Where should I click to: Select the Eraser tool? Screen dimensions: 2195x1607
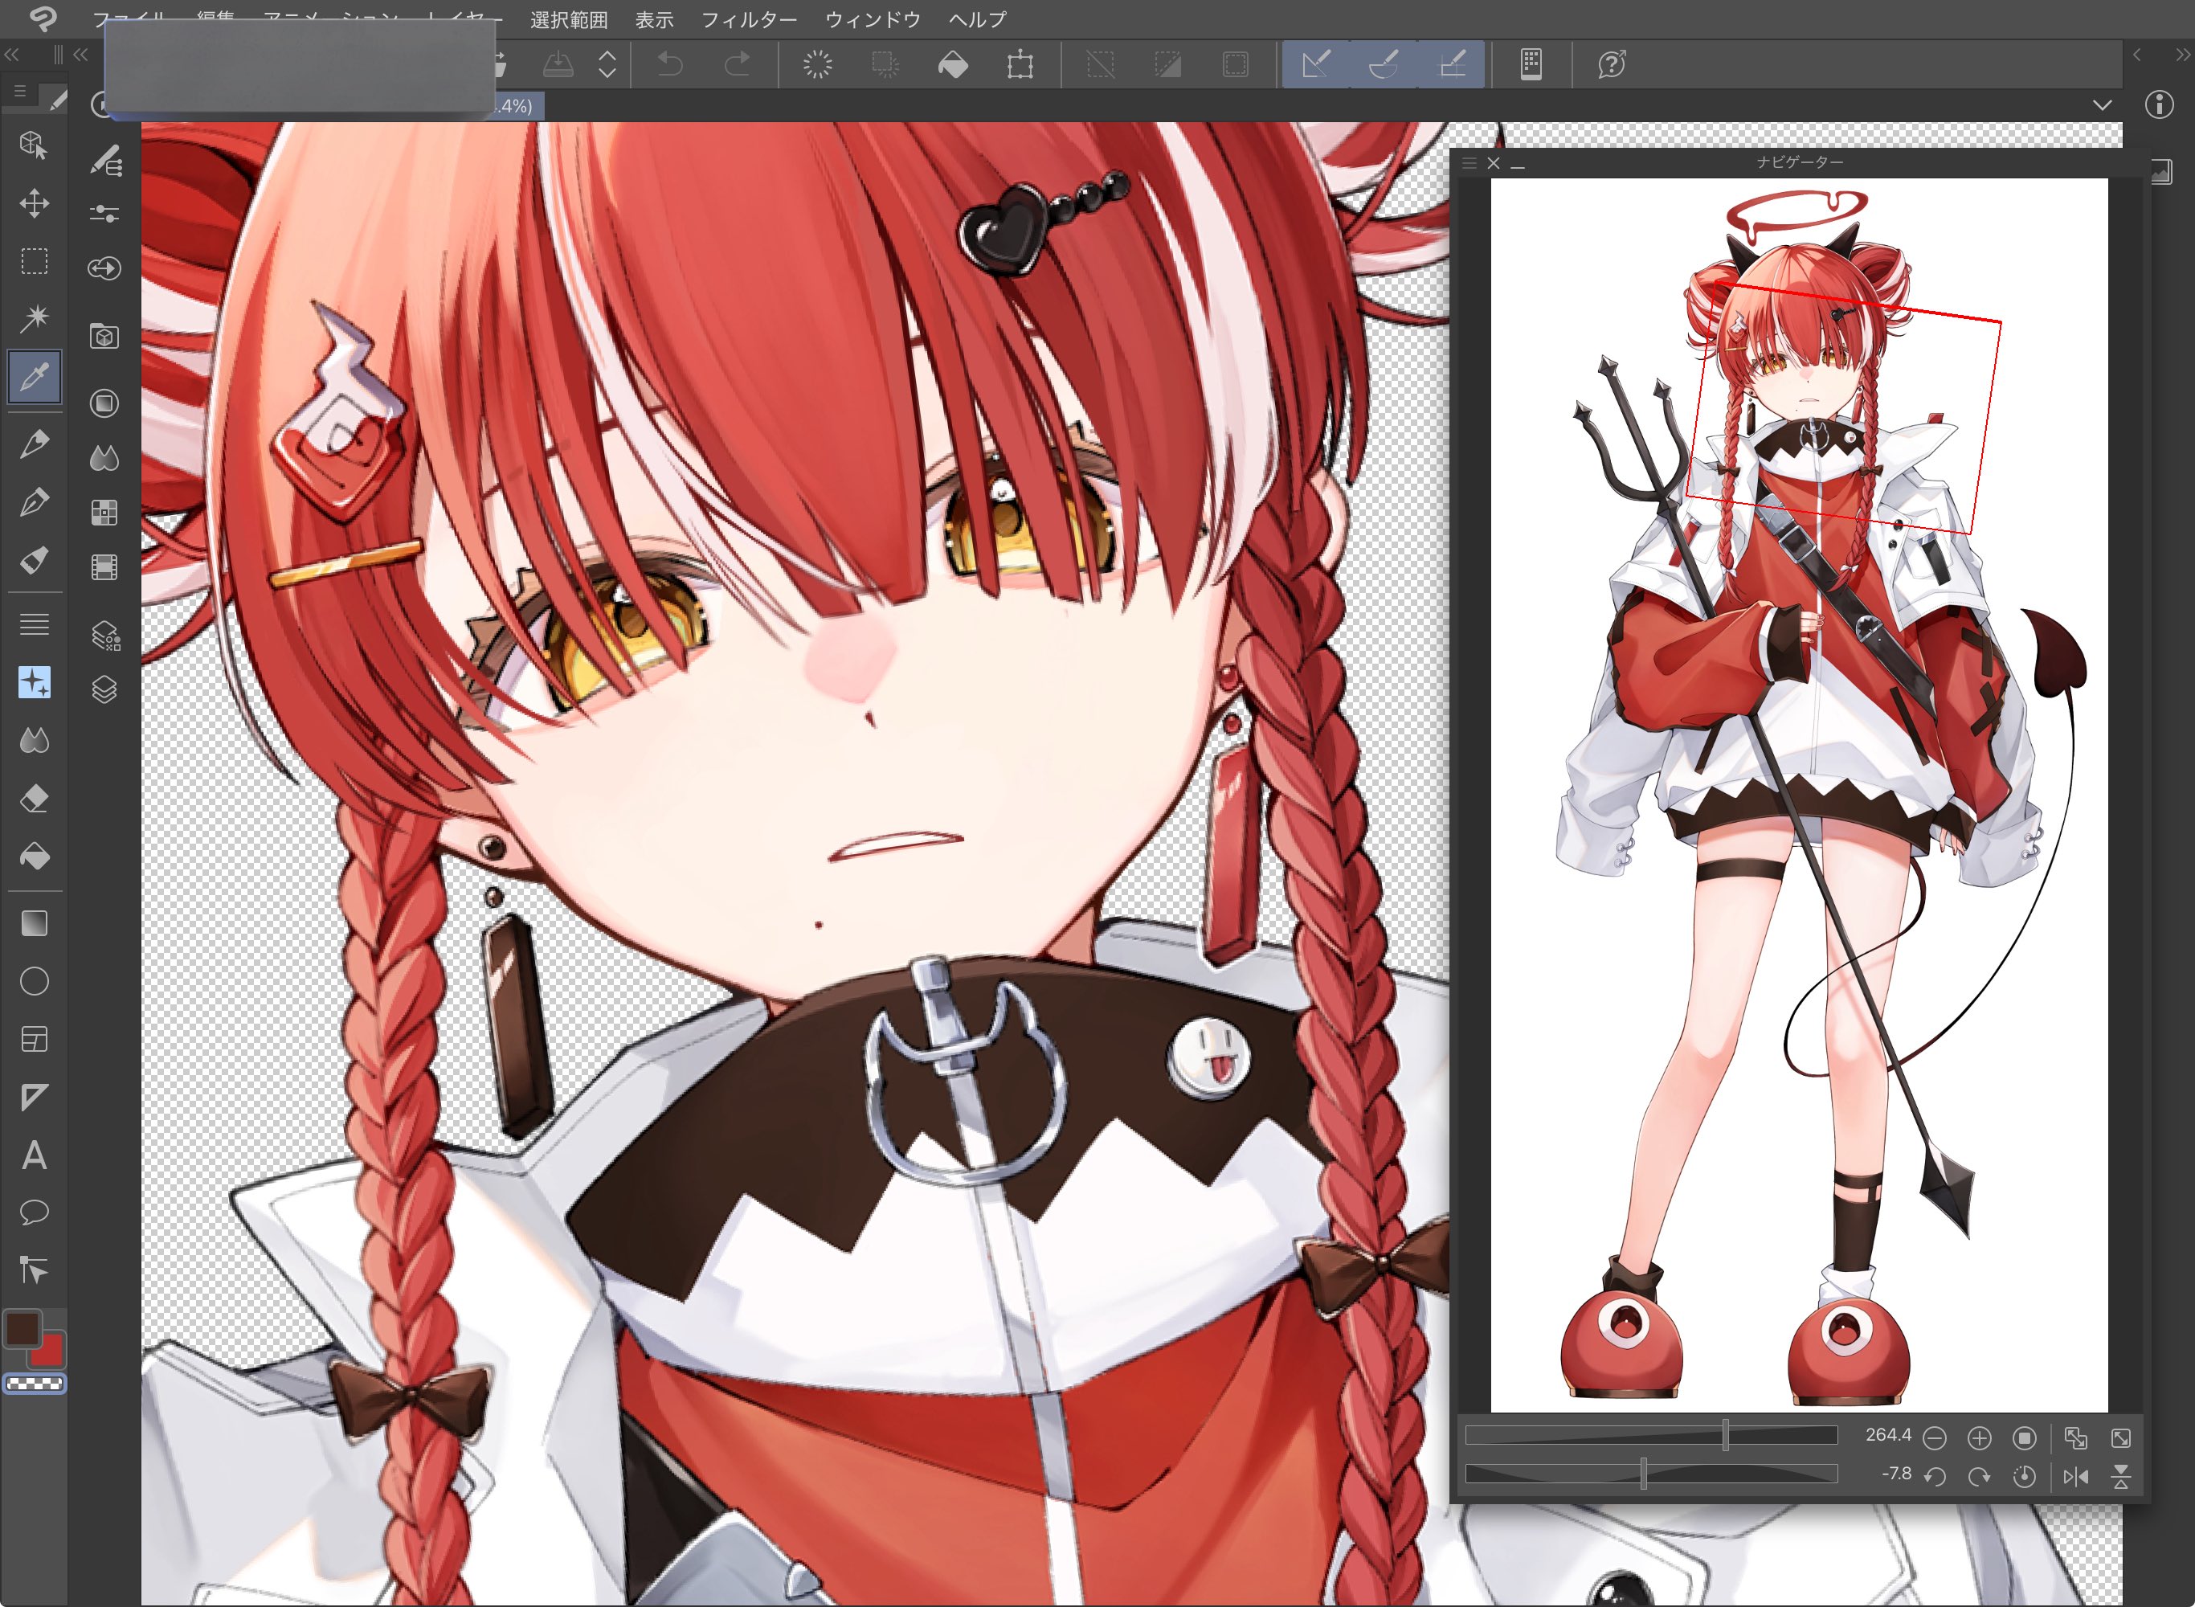[x=34, y=799]
